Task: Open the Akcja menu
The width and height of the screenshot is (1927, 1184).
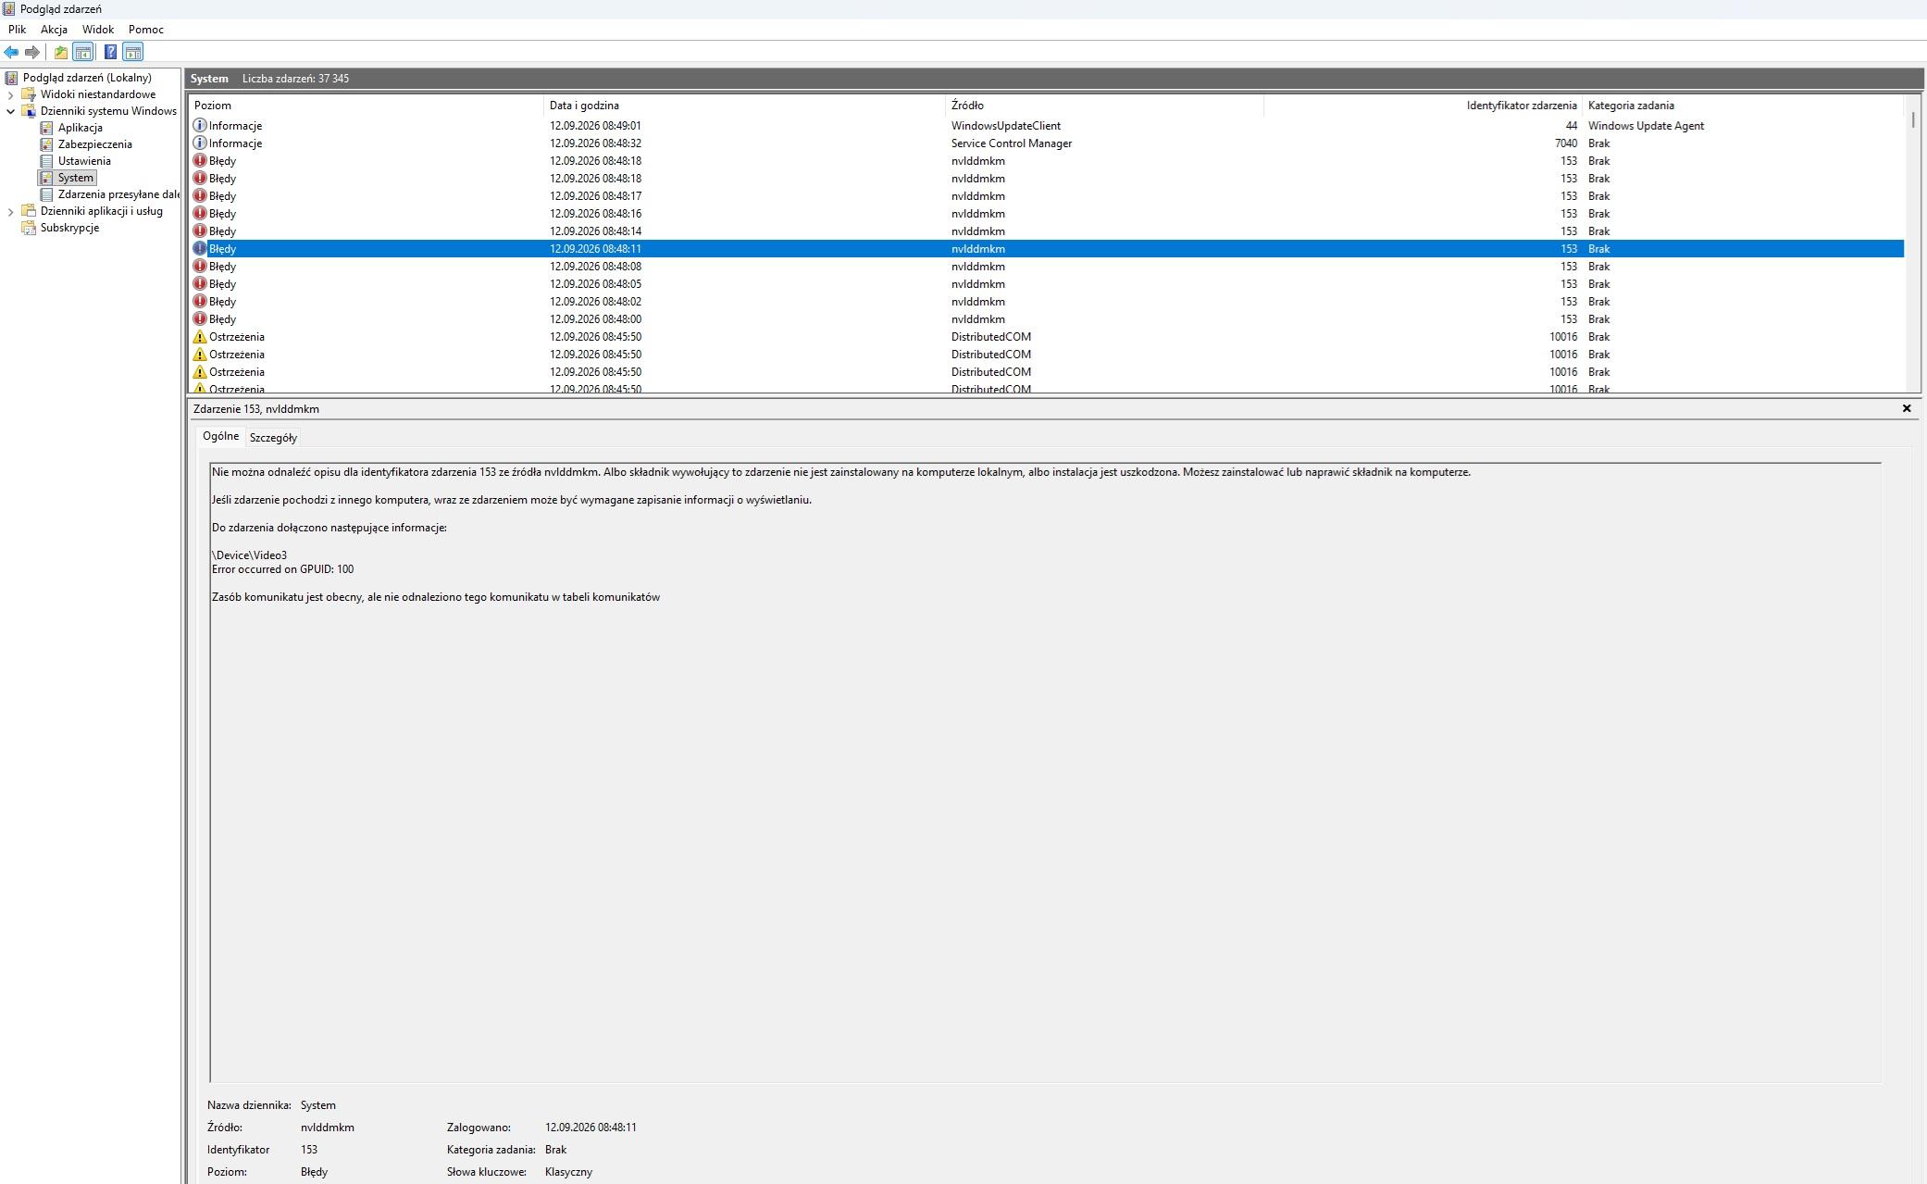Action: 54,30
